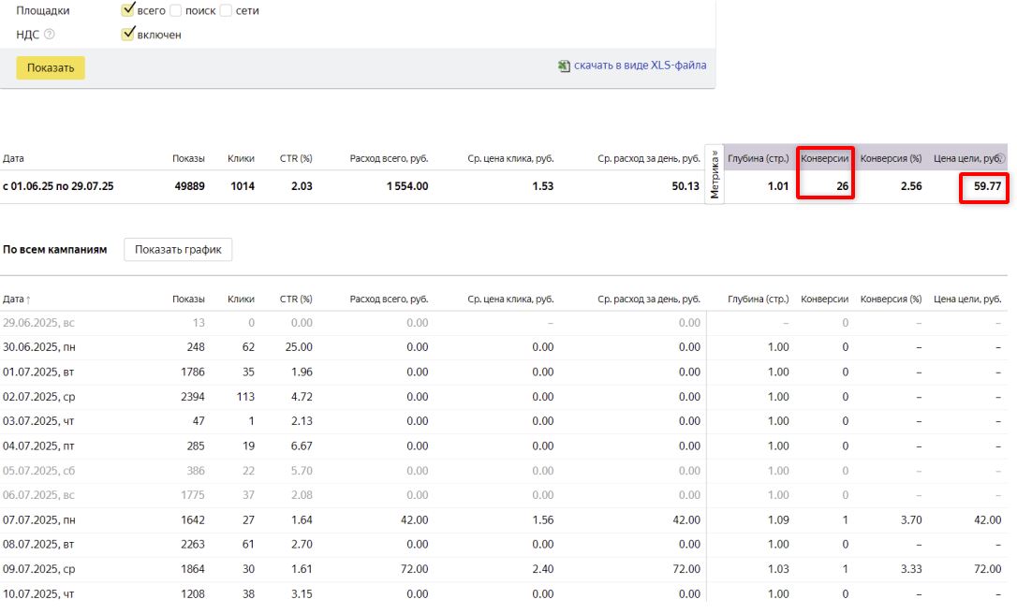Image resolution: width=1017 pixels, height=614 pixels.
Task: Enable the 'сети' checkbox
Action: pos(227,10)
